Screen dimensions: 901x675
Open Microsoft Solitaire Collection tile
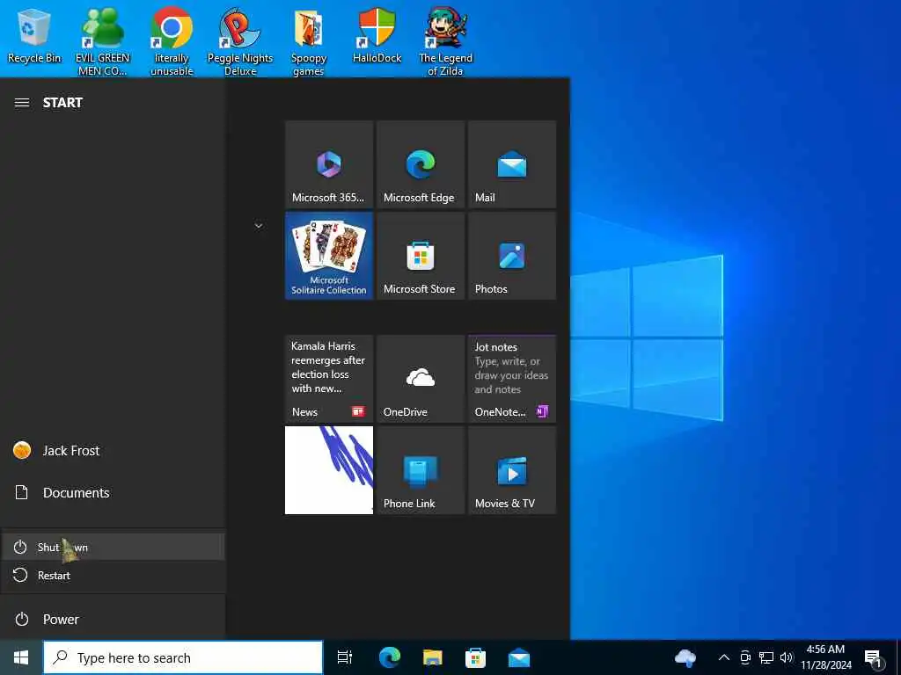point(329,256)
